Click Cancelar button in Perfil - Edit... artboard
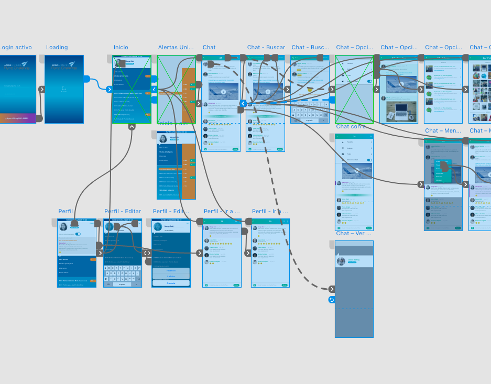The height and width of the screenshot is (384, 491). [x=171, y=283]
